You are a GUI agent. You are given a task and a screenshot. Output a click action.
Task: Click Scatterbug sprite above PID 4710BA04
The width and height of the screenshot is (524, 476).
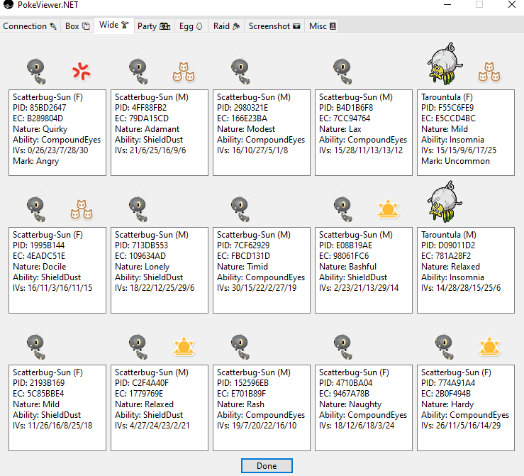[343, 345]
